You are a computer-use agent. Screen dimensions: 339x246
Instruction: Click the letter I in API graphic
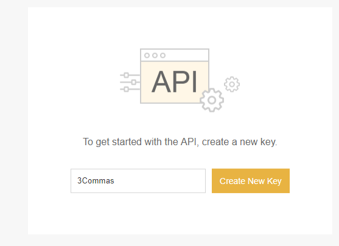195,82
